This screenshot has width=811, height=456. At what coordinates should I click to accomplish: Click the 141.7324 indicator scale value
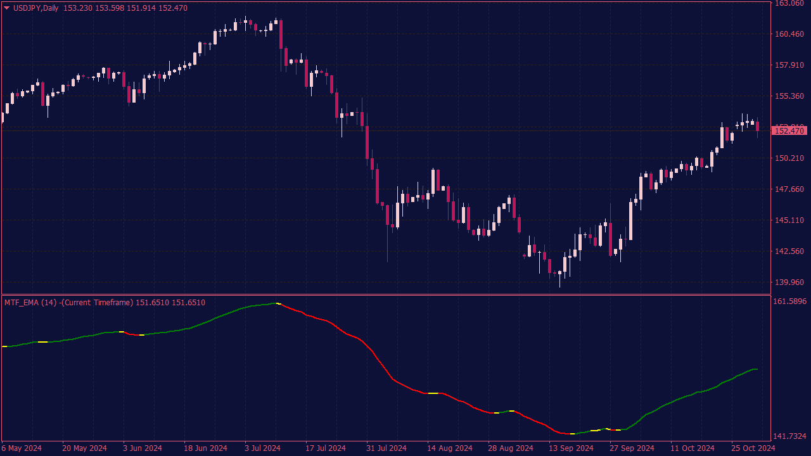790,436
